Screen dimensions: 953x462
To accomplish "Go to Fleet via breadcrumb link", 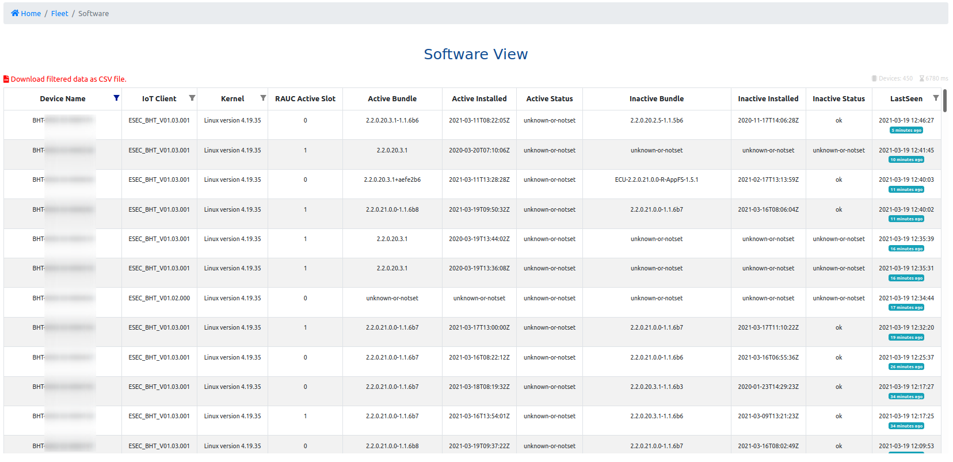I will pos(59,13).
